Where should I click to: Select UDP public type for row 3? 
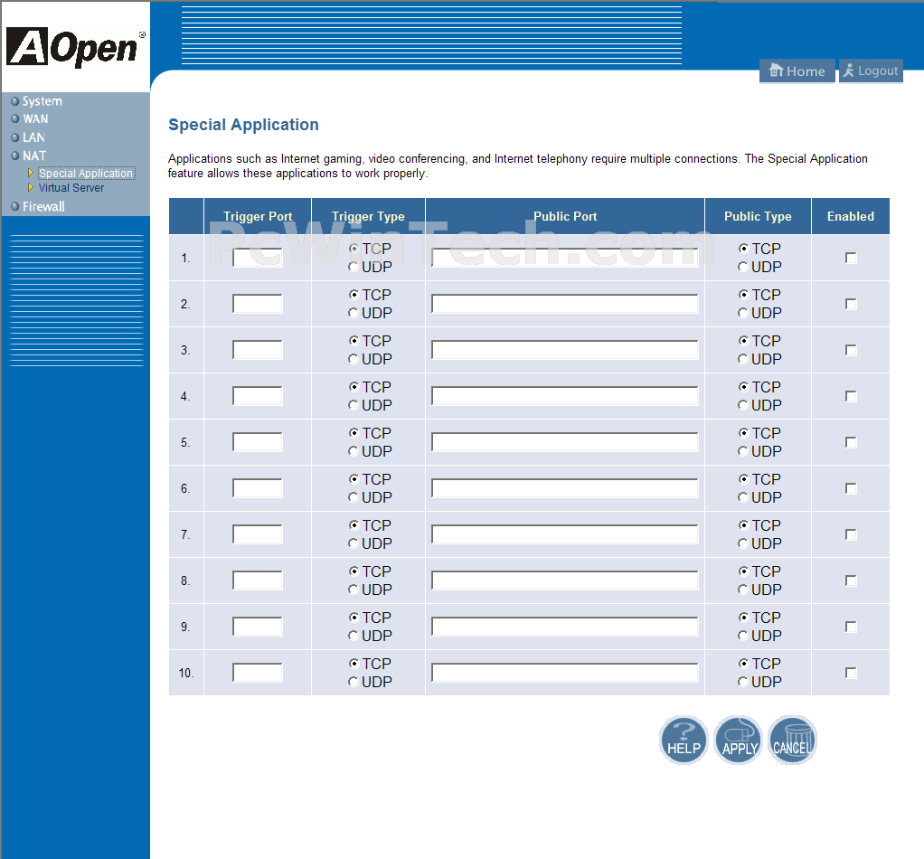743,359
